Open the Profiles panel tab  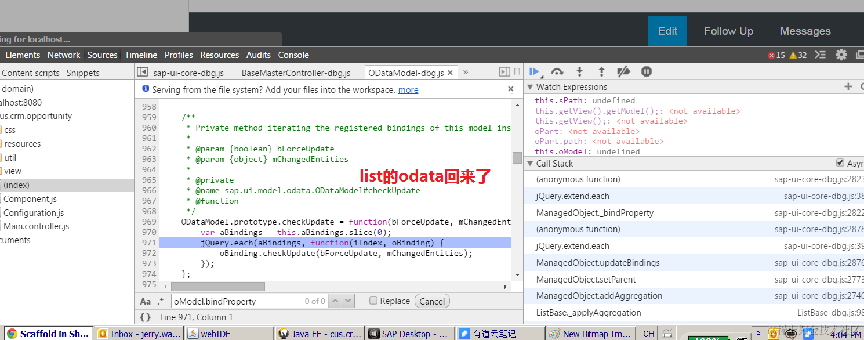point(179,55)
